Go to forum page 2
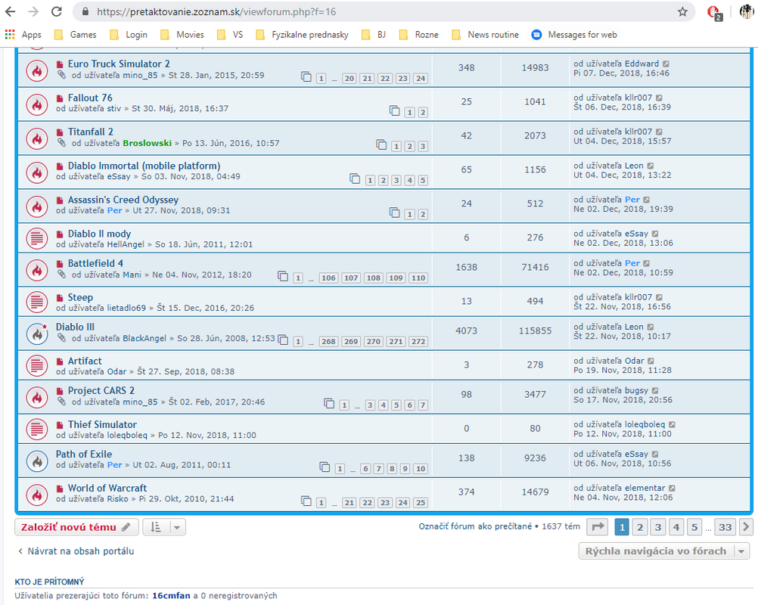 [640, 526]
